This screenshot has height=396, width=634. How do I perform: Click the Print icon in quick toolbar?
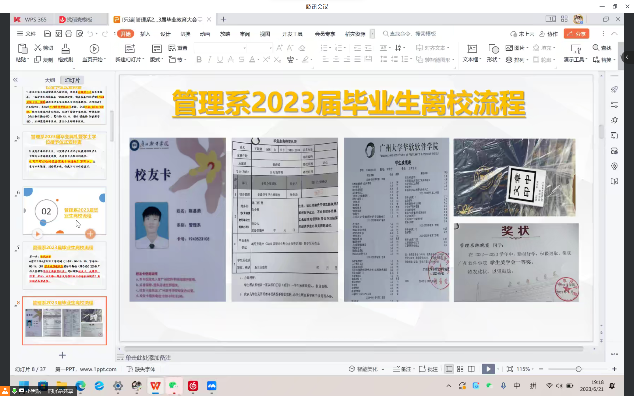(69, 34)
